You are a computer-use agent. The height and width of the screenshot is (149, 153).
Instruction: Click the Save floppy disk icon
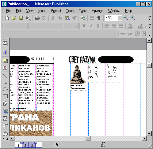pyautogui.click(x=21, y=18)
